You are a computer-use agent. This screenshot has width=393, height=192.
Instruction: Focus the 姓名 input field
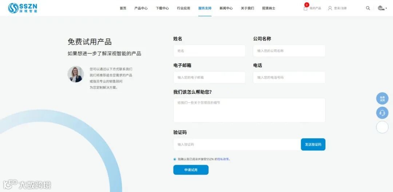[x=209, y=51]
